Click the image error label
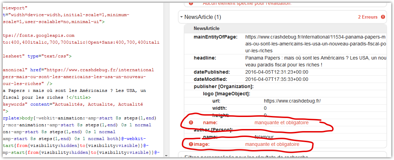Viewport: 394px width, 160px height. click(x=202, y=145)
